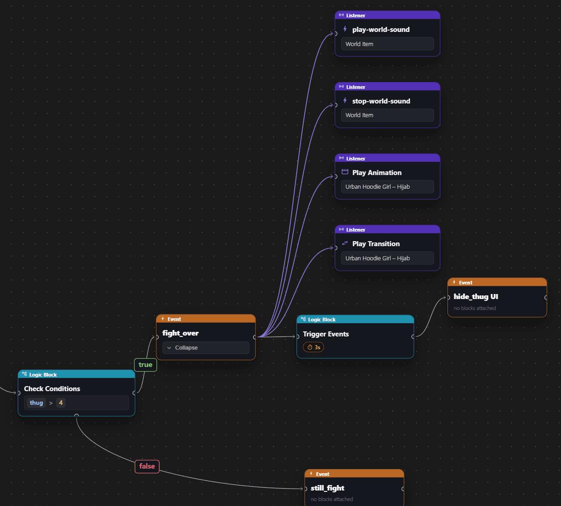The width and height of the screenshot is (561, 506).
Task: Select the still_fight event title
Action: (327, 488)
